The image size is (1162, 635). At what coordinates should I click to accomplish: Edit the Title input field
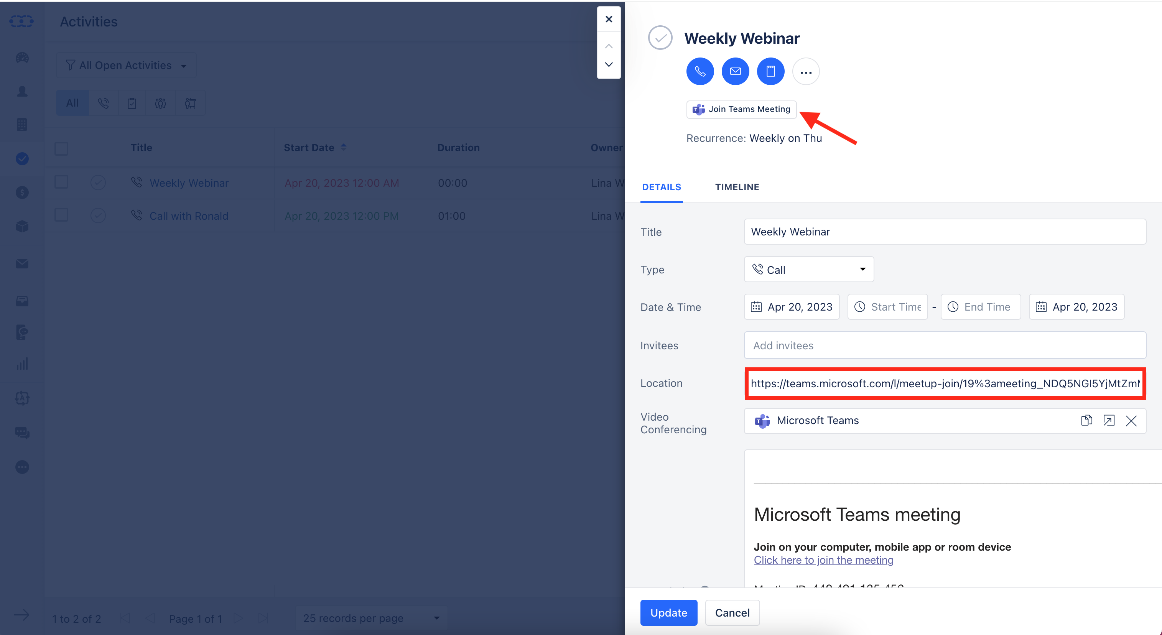click(945, 231)
